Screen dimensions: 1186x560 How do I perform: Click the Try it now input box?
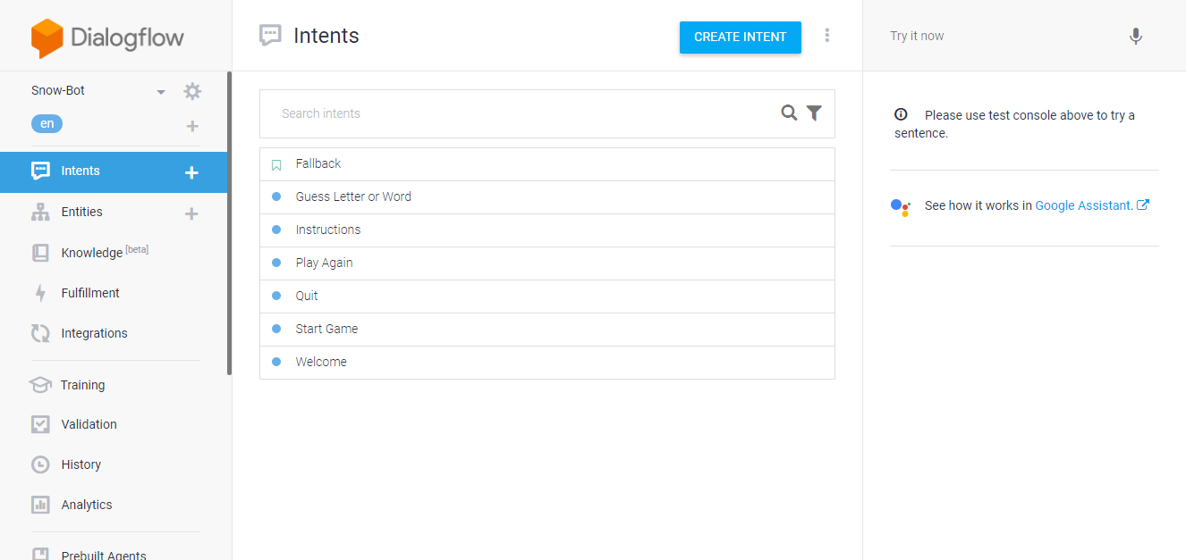[993, 37]
